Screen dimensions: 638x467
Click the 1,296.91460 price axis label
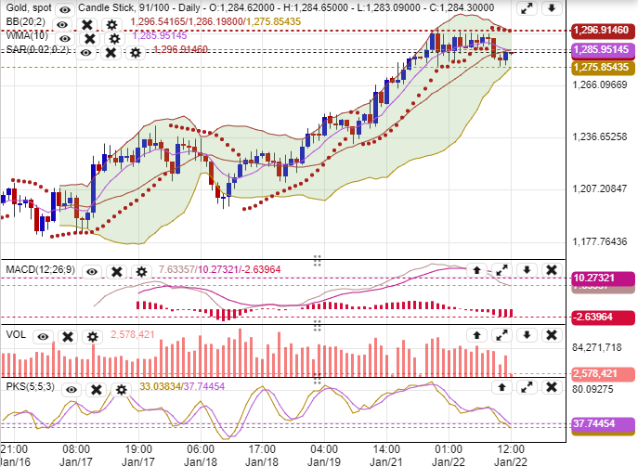(601, 31)
